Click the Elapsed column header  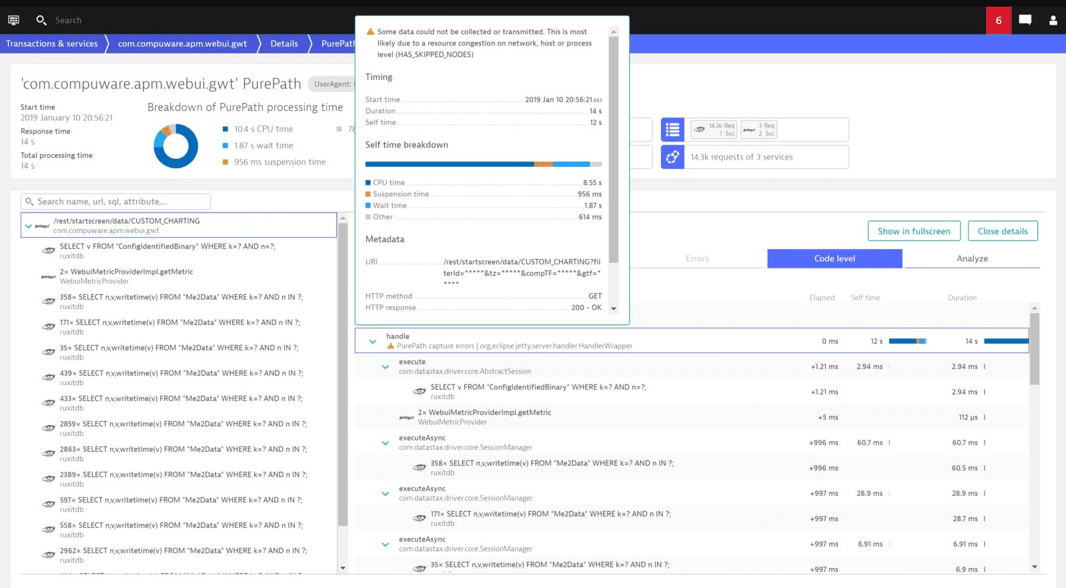(822, 298)
